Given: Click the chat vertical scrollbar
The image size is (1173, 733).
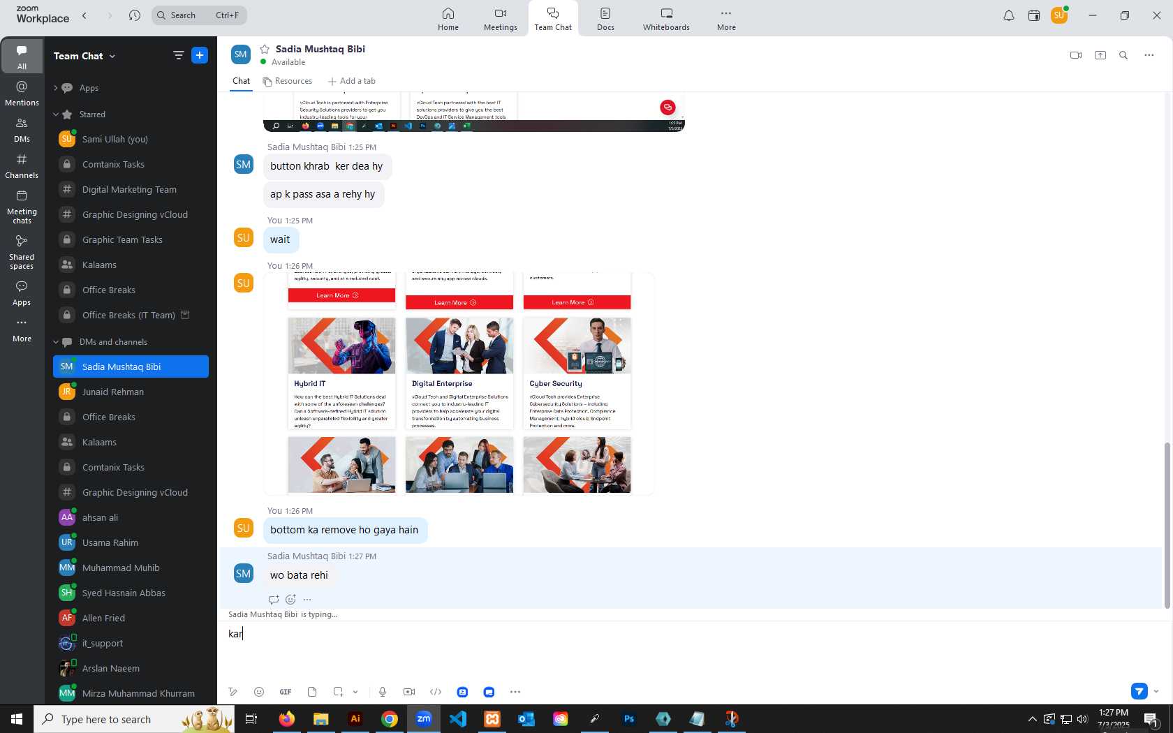Looking at the screenshot, I should point(1167,525).
